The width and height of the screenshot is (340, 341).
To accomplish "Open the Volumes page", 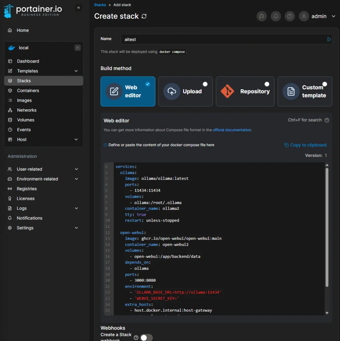I will (x=26, y=120).
